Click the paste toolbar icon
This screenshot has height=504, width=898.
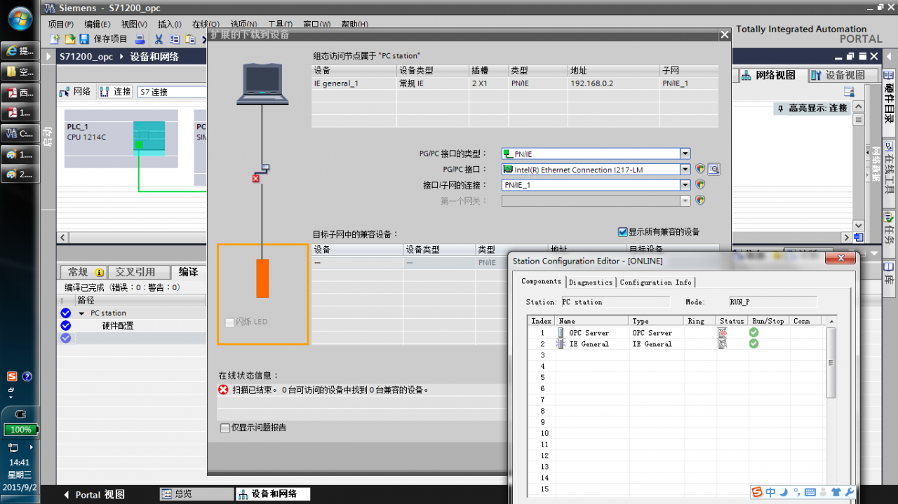190,39
